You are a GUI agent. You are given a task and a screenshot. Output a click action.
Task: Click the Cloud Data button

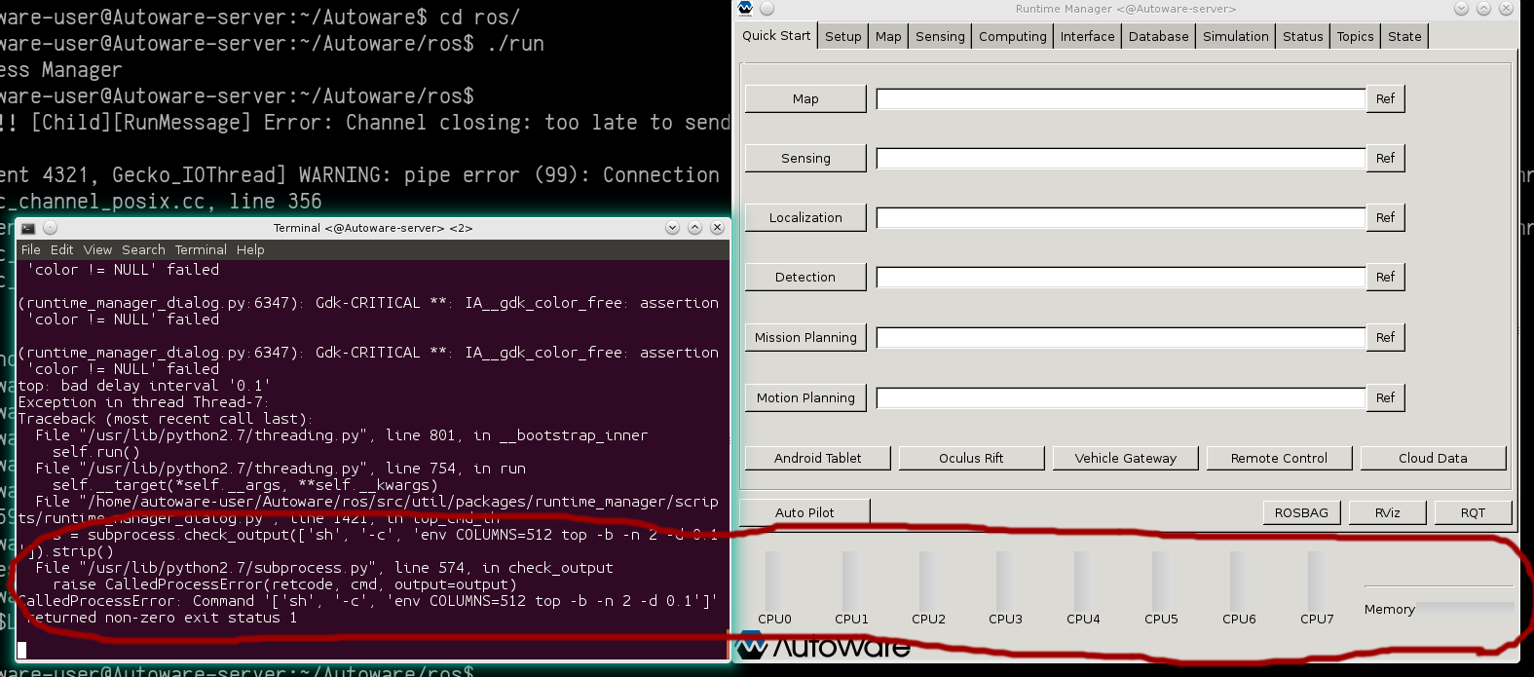1433,459
